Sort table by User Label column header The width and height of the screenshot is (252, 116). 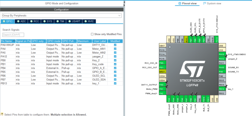point(99,41)
